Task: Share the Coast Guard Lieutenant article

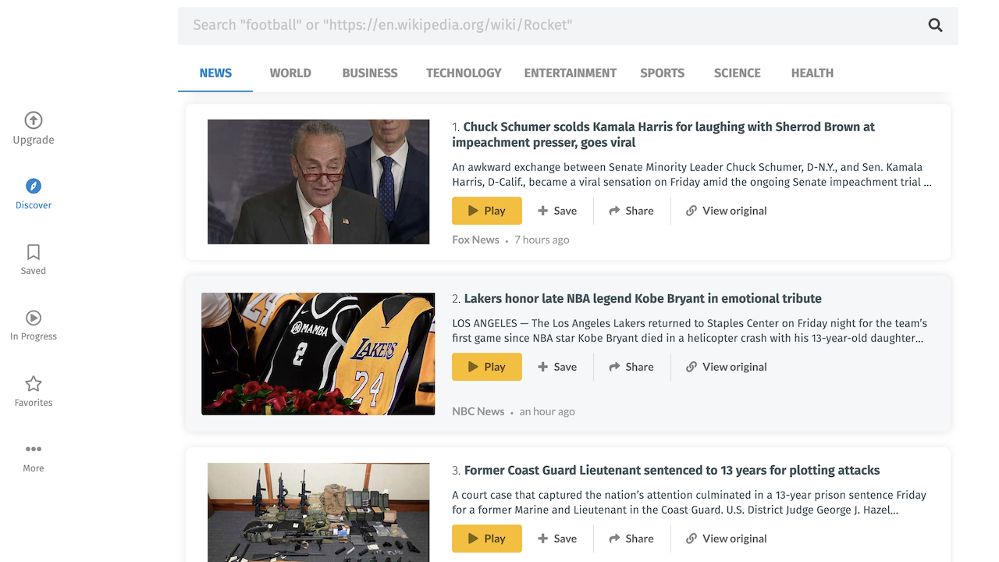Action: pyautogui.click(x=631, y=539)
